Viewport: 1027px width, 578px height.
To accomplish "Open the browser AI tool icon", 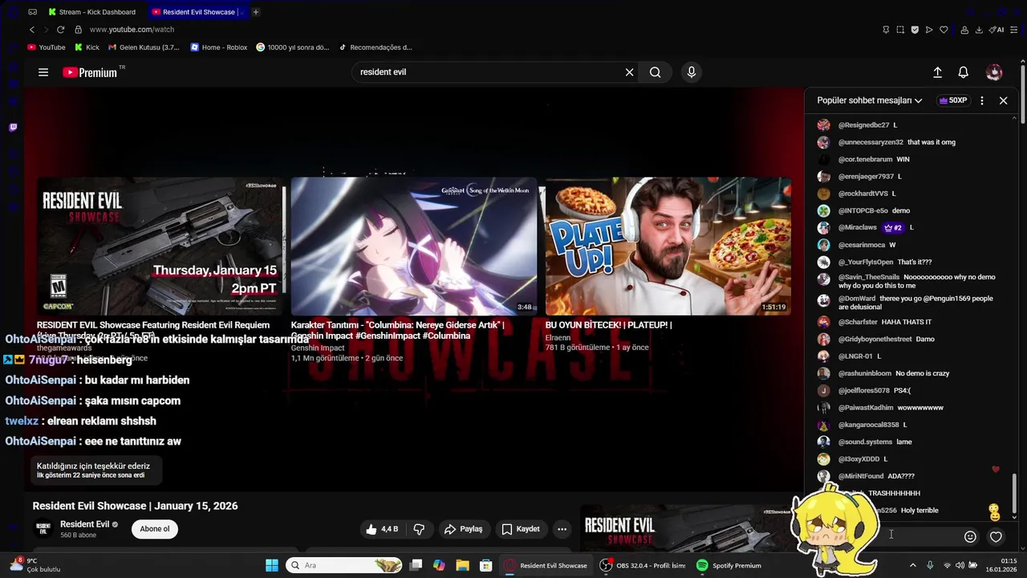I will pos(997,30).
